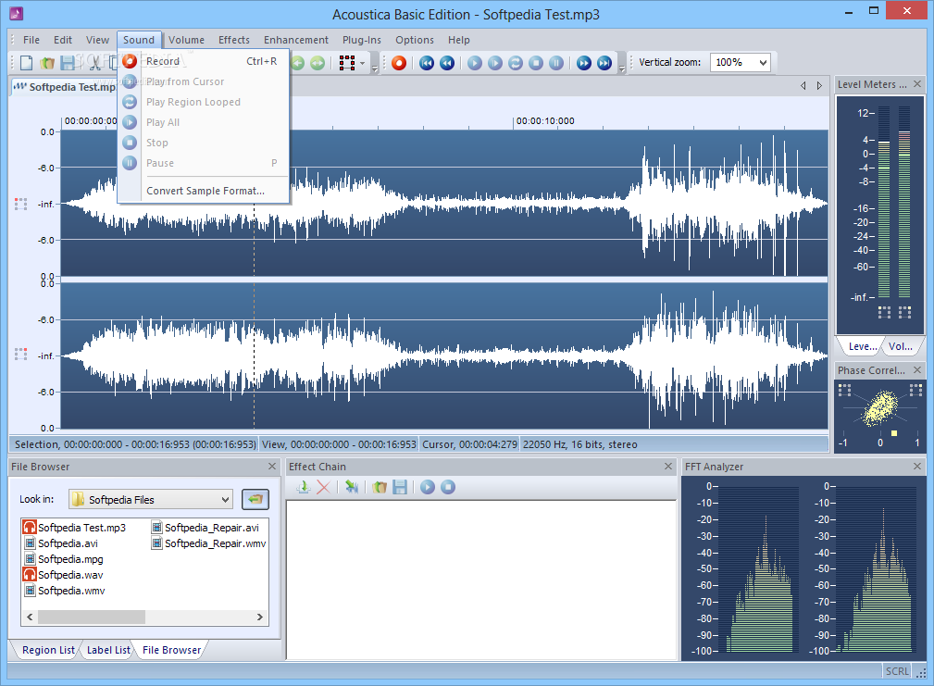Toggle the lower channel selector beside the waveform
The width and height of the screenshot is (934, 686).
21,355
